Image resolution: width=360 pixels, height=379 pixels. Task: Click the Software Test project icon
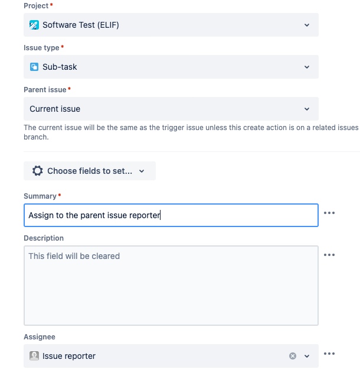(x=34, y=25)
